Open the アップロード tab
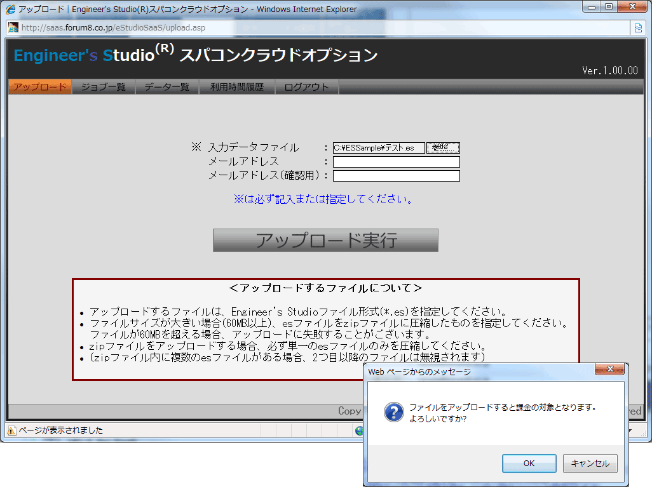This screenshot has height=487, width=652. coord(40,87)
